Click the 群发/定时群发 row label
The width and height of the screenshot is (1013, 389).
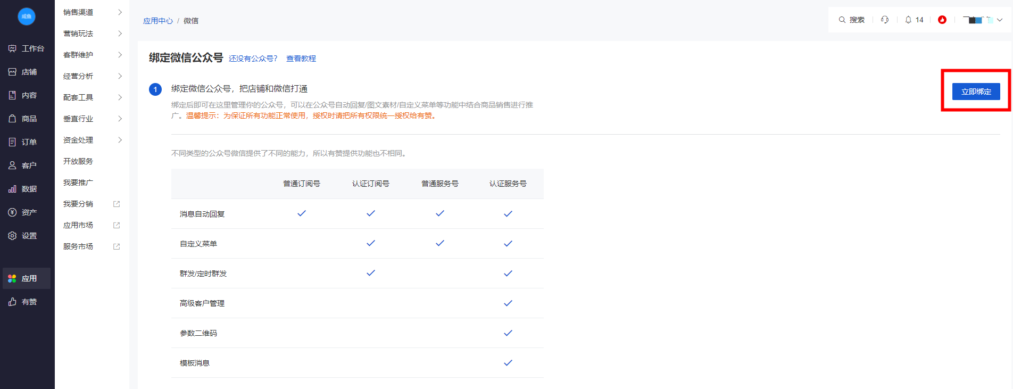[203, 274]
